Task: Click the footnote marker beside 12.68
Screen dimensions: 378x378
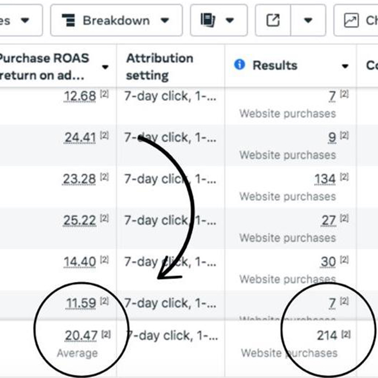Action: pyautogui.click(x=104, y=94)
